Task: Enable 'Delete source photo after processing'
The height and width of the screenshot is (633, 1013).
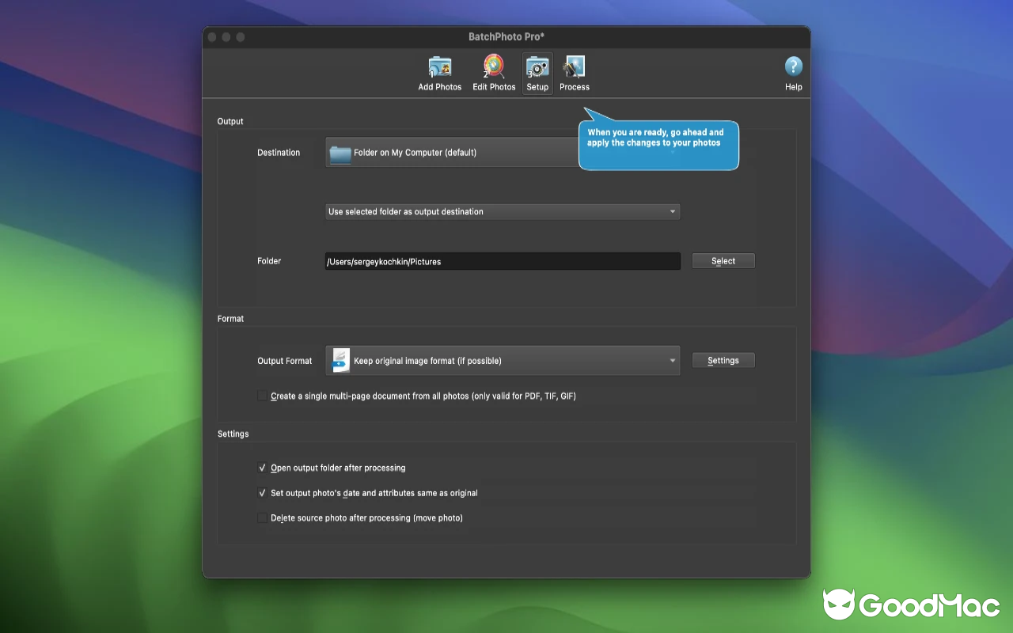Action: point(262,517)
